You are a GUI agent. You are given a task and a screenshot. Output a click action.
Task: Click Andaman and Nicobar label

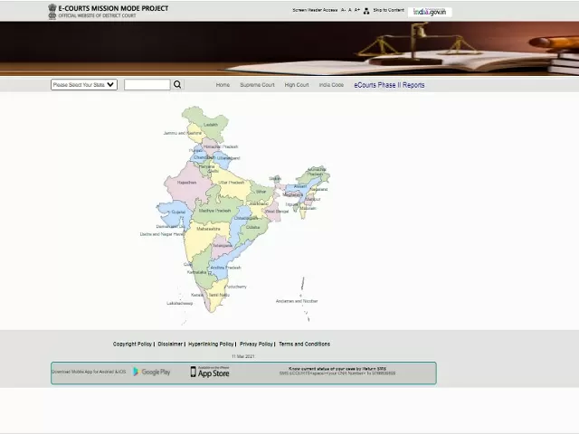(297, 301)
